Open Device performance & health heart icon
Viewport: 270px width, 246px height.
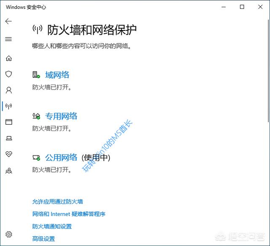pos(8,154)
